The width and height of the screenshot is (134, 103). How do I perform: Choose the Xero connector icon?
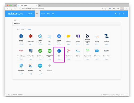[x=40, y=66]
